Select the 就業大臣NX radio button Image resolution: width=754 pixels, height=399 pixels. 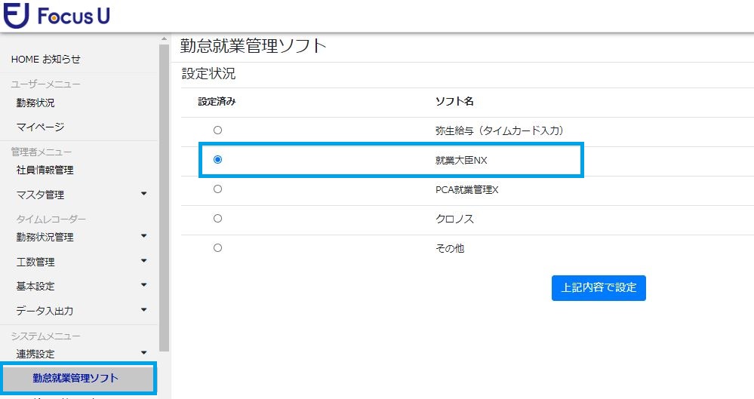point(218,160)
